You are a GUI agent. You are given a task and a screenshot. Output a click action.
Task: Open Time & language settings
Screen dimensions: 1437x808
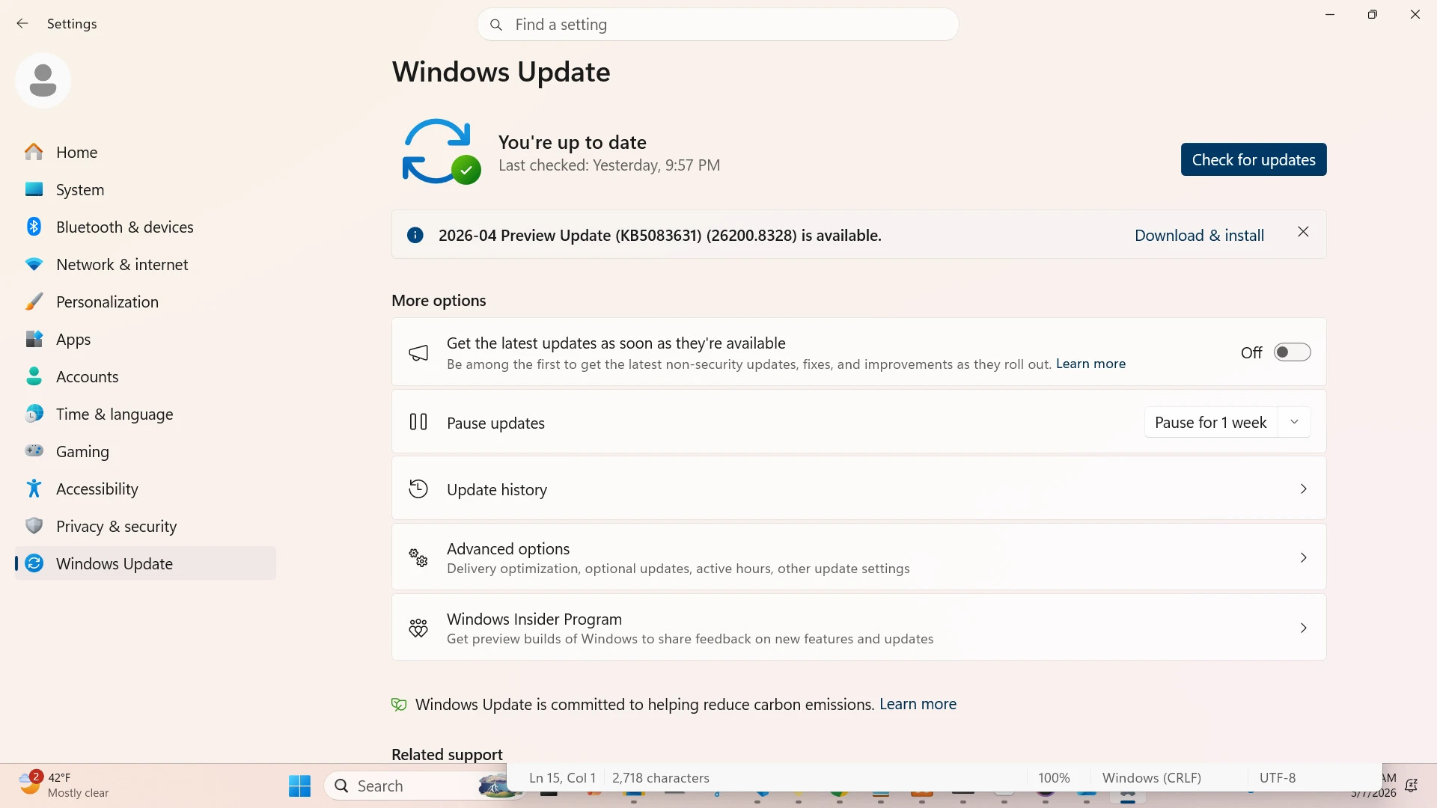point(146,414)
